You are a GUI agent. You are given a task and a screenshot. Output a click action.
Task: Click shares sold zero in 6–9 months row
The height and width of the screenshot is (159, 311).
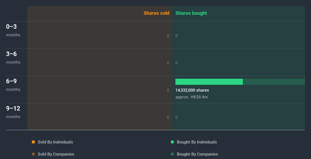tap(168, 90)
